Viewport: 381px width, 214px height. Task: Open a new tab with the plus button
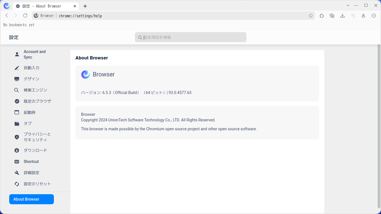tap(85, 6)
